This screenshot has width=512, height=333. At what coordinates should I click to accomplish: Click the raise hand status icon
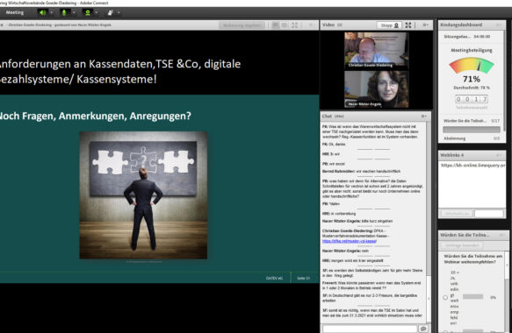[x=110, y=12]
